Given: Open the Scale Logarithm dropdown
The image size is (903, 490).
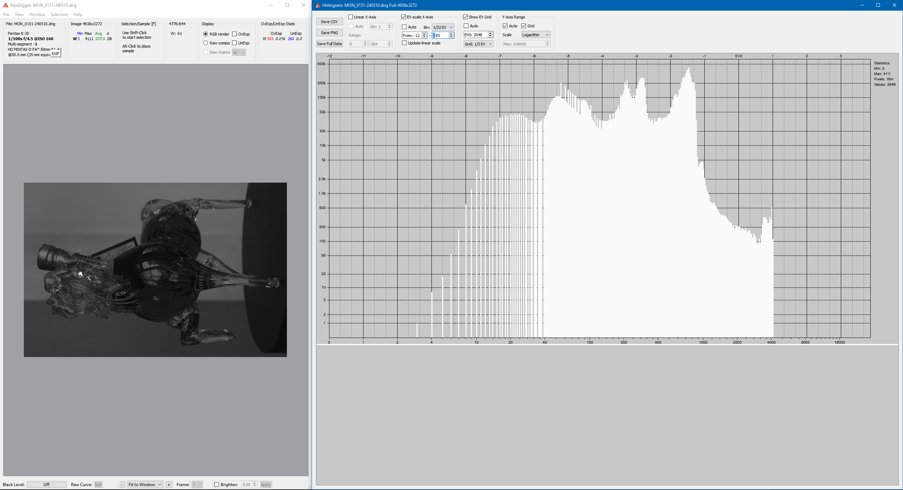Looking at the screenshot, I should coord(536,35).
